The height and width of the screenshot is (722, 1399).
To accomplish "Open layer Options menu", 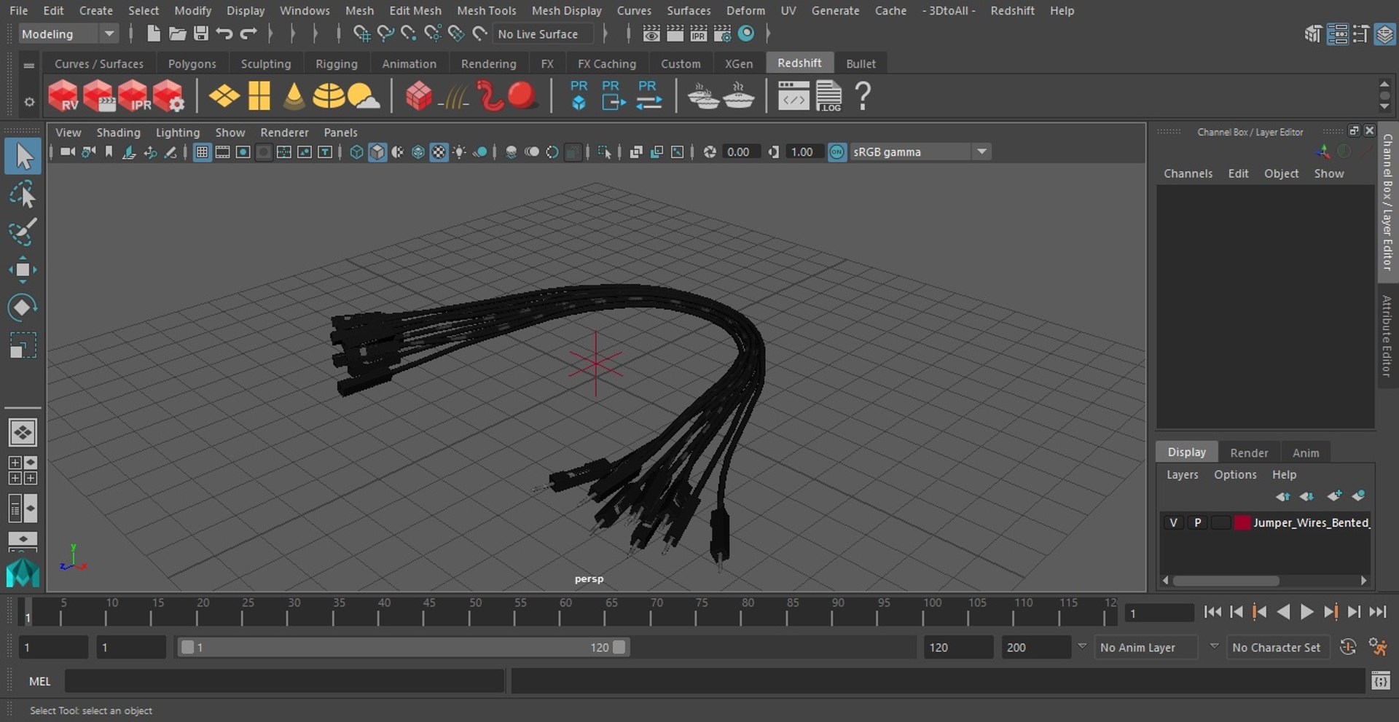I will point(1235,474).
